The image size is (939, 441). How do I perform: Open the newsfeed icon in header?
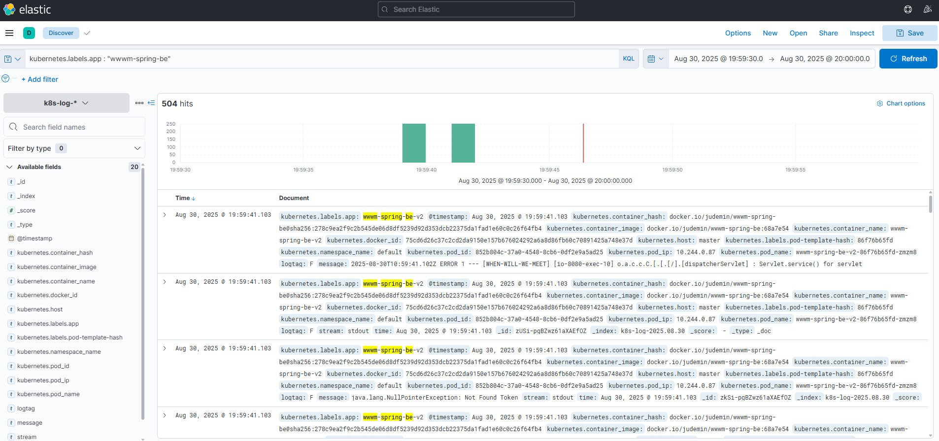click(x=927, y=9)
